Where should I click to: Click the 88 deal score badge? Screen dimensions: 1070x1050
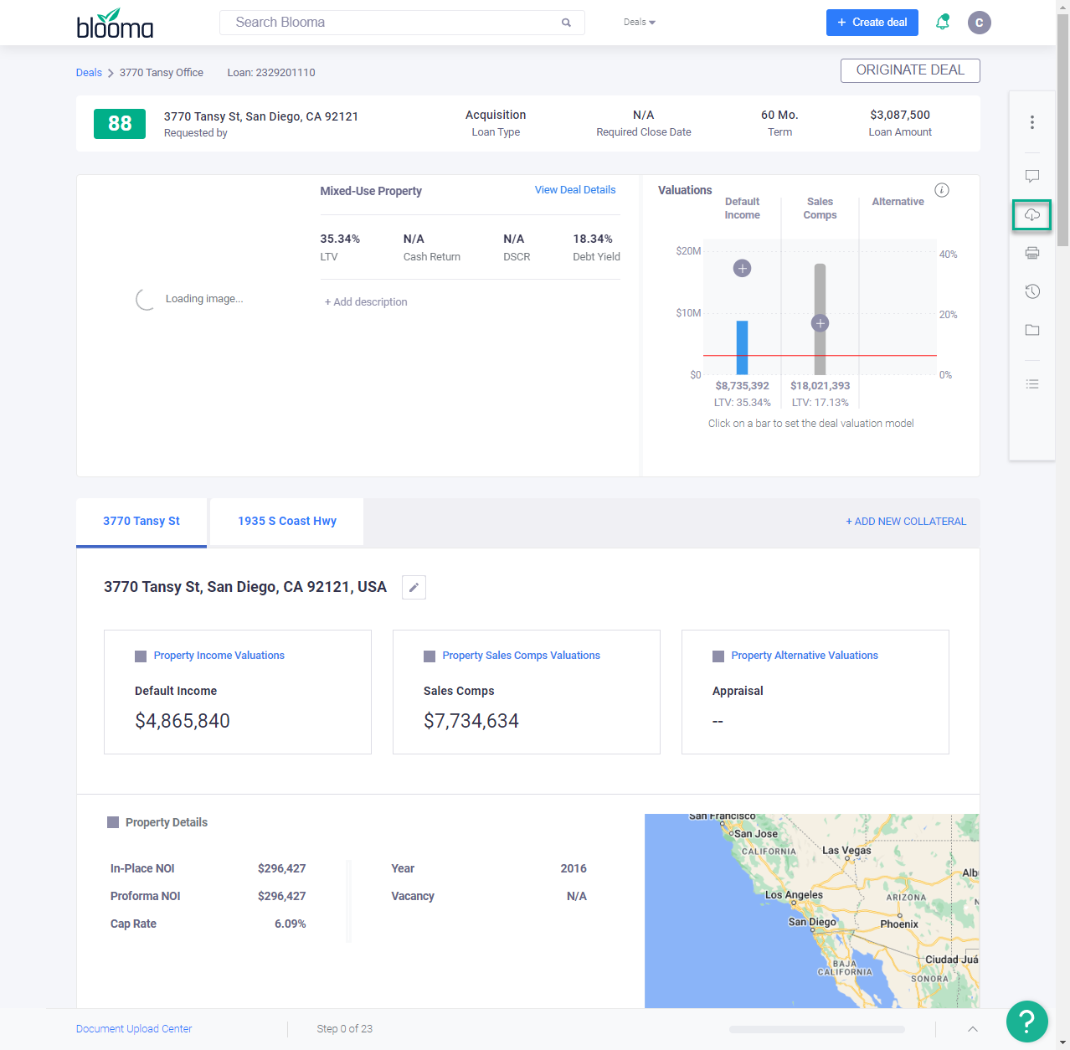tap(120, 124)
